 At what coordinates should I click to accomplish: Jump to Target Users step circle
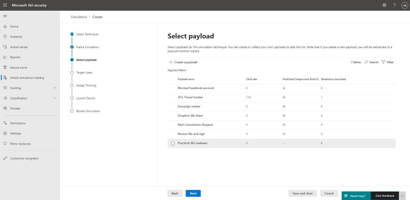72,73
